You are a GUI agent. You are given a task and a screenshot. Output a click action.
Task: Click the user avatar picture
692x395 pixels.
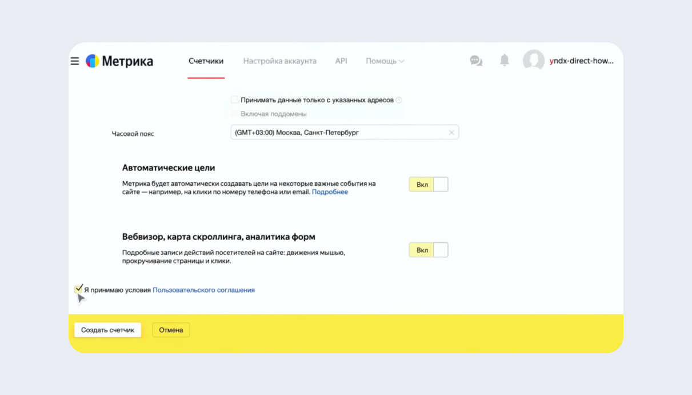[534, 61]
